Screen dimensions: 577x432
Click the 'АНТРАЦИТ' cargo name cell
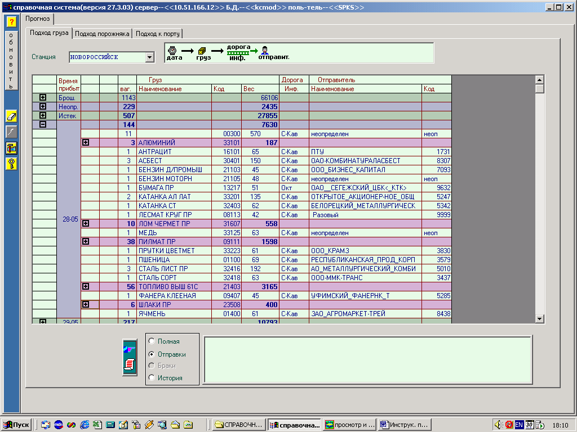pyautogui.click(x=174, y=152)
